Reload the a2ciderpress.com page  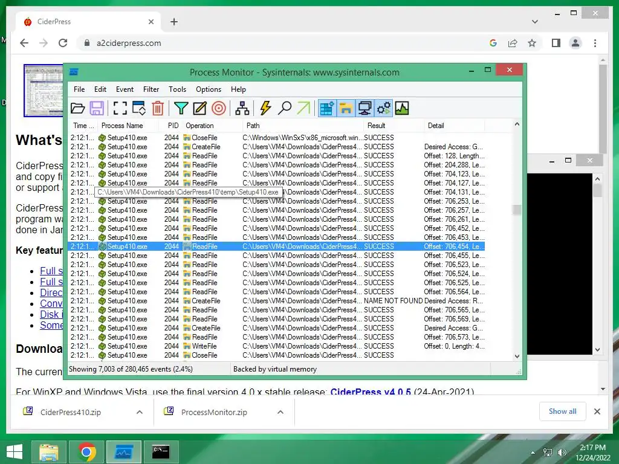tap(63, 43)
